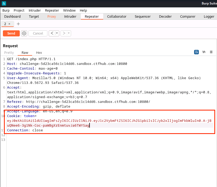
Task: Close Repeater tab 2 with x
Action: coord(9,24)
